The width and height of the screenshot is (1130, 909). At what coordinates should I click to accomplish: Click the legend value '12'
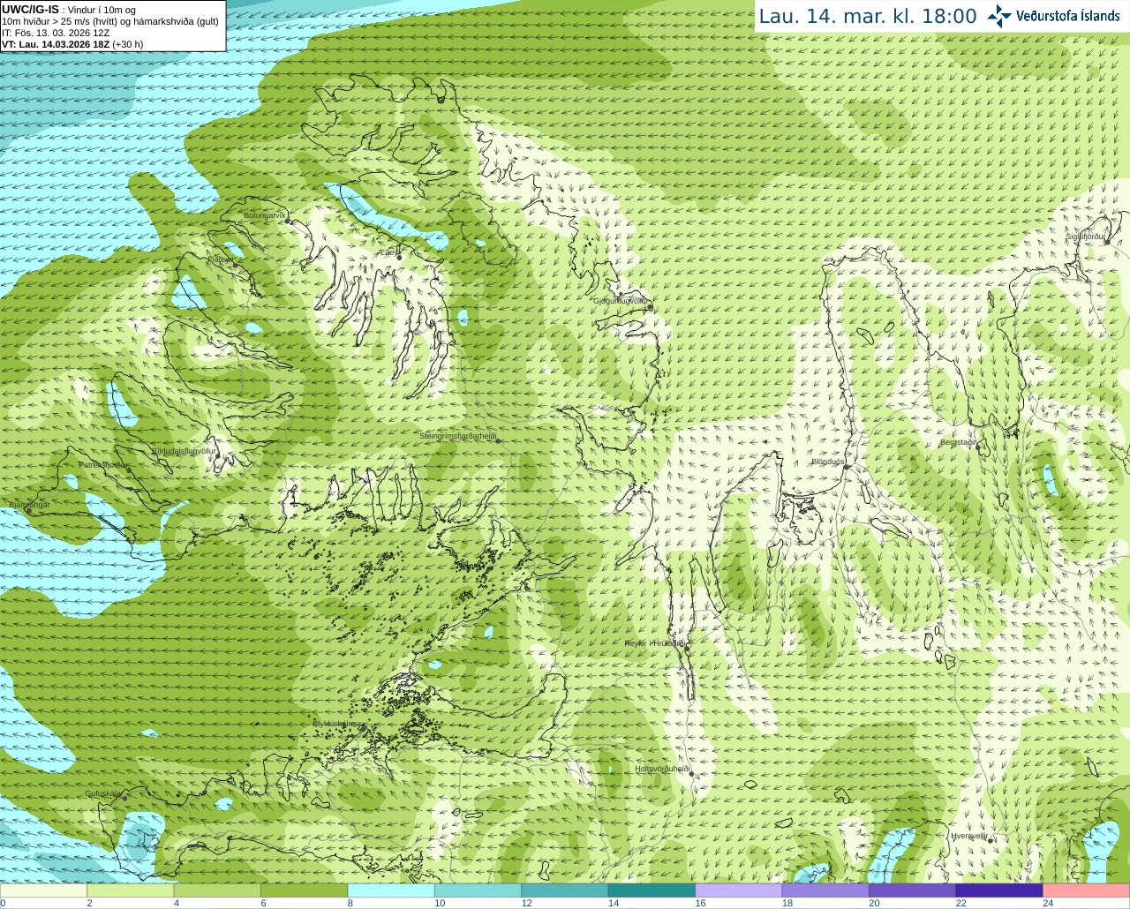point(526,903)
